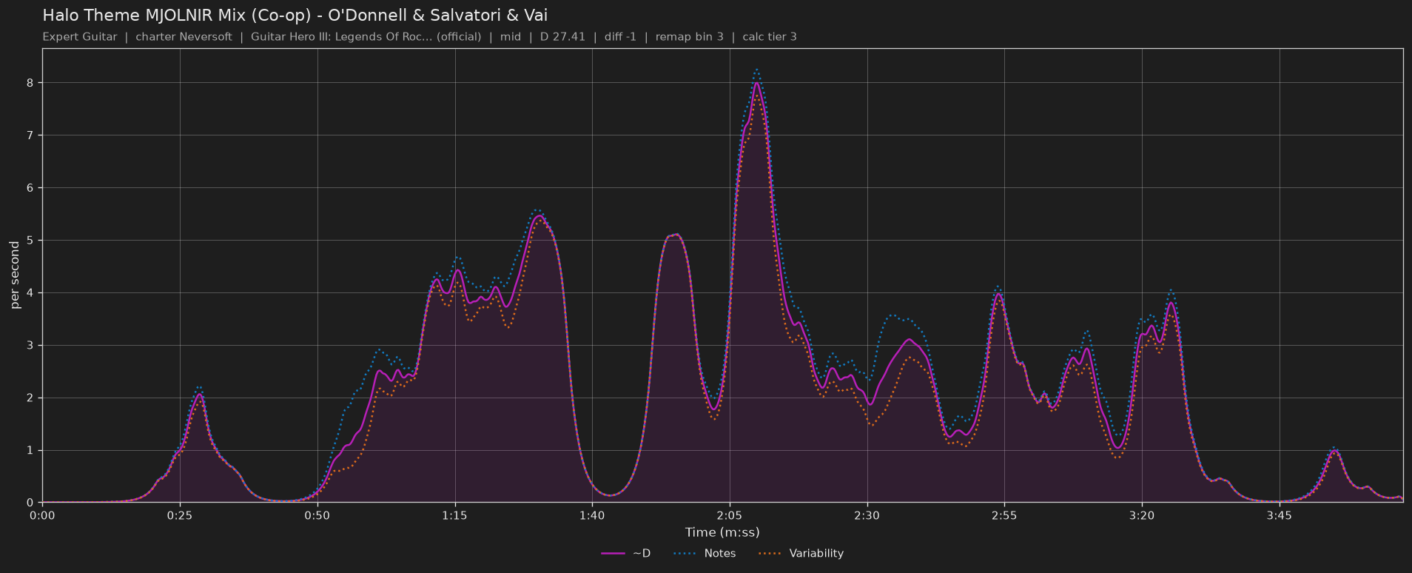Click the y-axis tick label 2
1412x573 pixels.
[31, 398]
